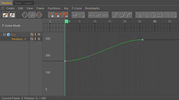Viewport: 179px width, 100px height.
Task: Click the zero length tangent icon
Action: pyautogui.click(x=82, y=15)
